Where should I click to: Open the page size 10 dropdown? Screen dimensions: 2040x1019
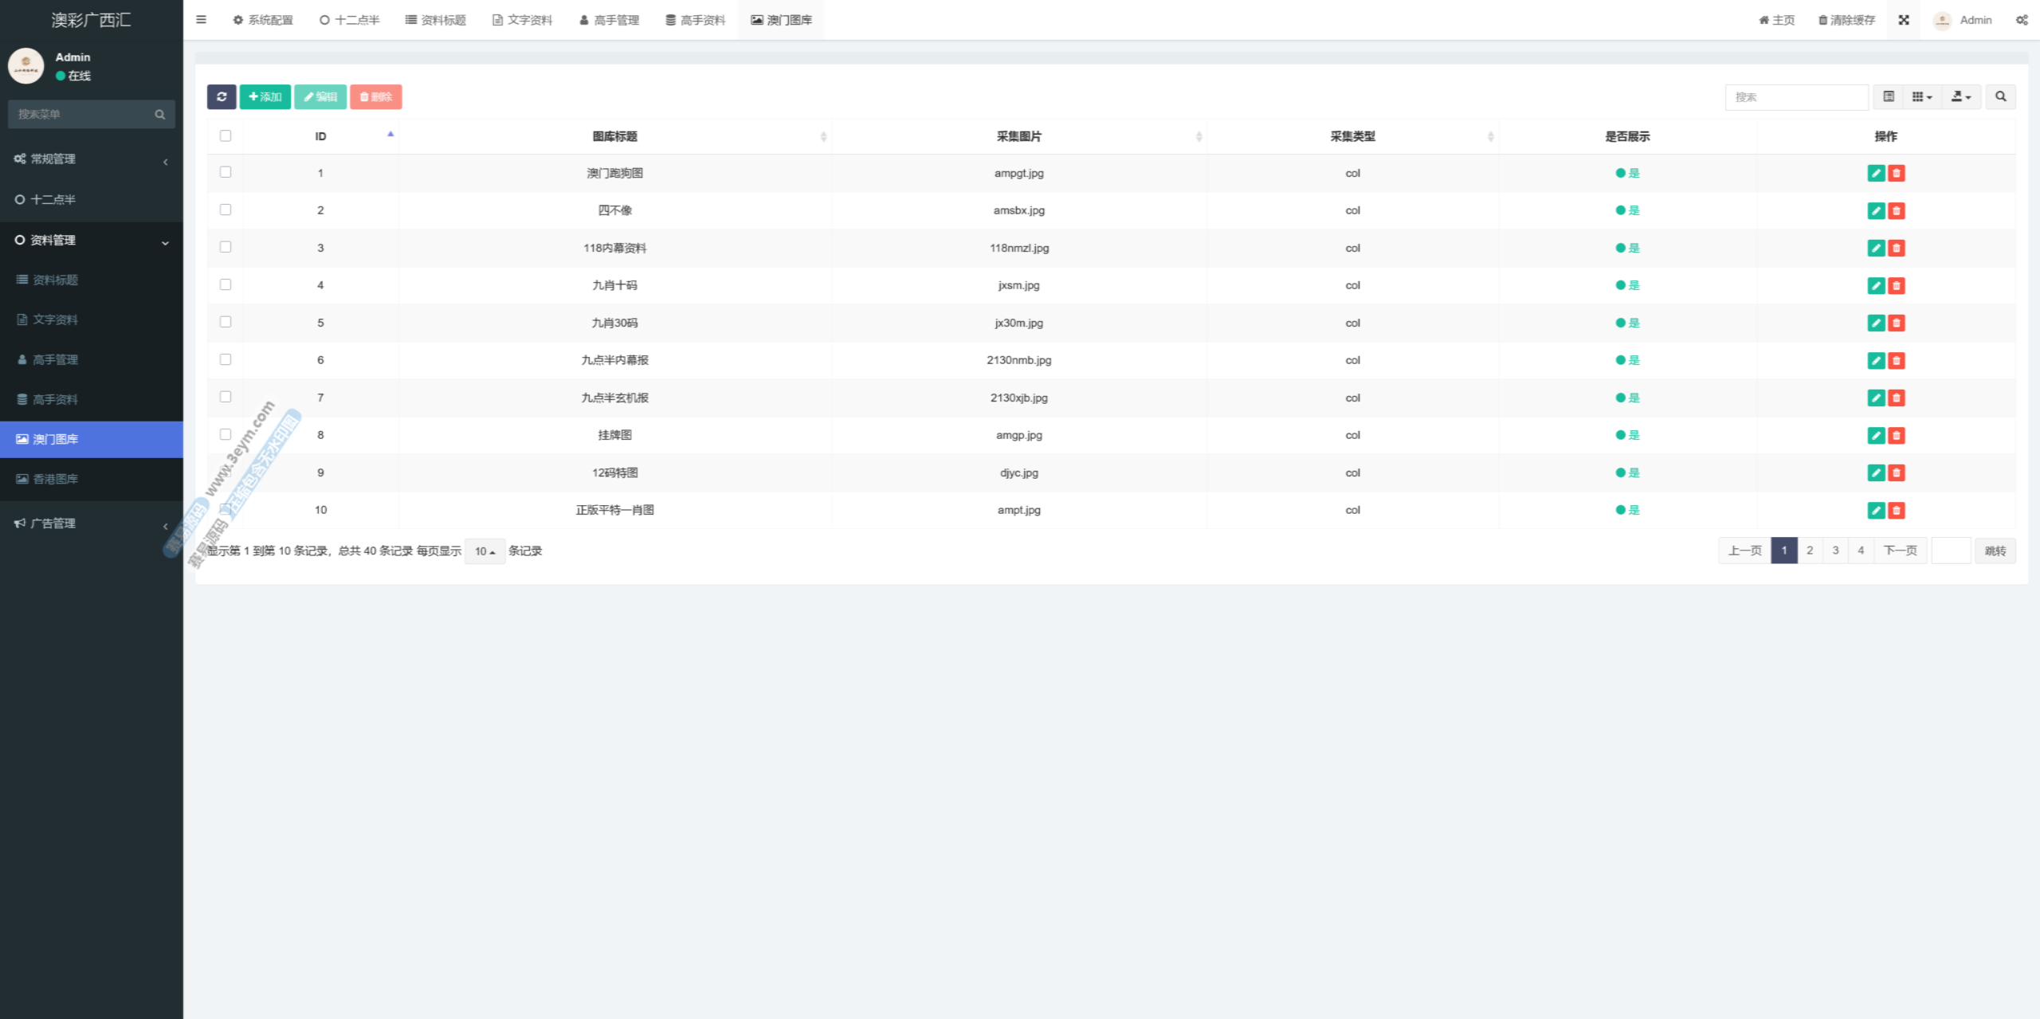tap(484, 551)
